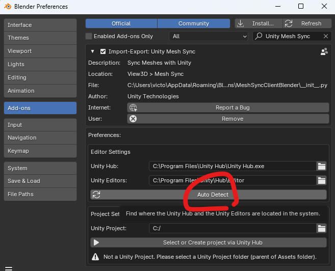The height and width of the screenshot is (271, 335).
Task: Uncheck the Unity Mesh Sync add-on checkbox
Action: (103, 51)
